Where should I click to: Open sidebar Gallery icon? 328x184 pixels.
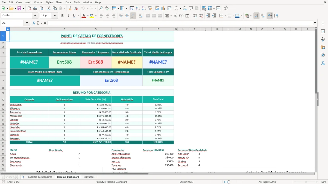(x=323, y=47)
